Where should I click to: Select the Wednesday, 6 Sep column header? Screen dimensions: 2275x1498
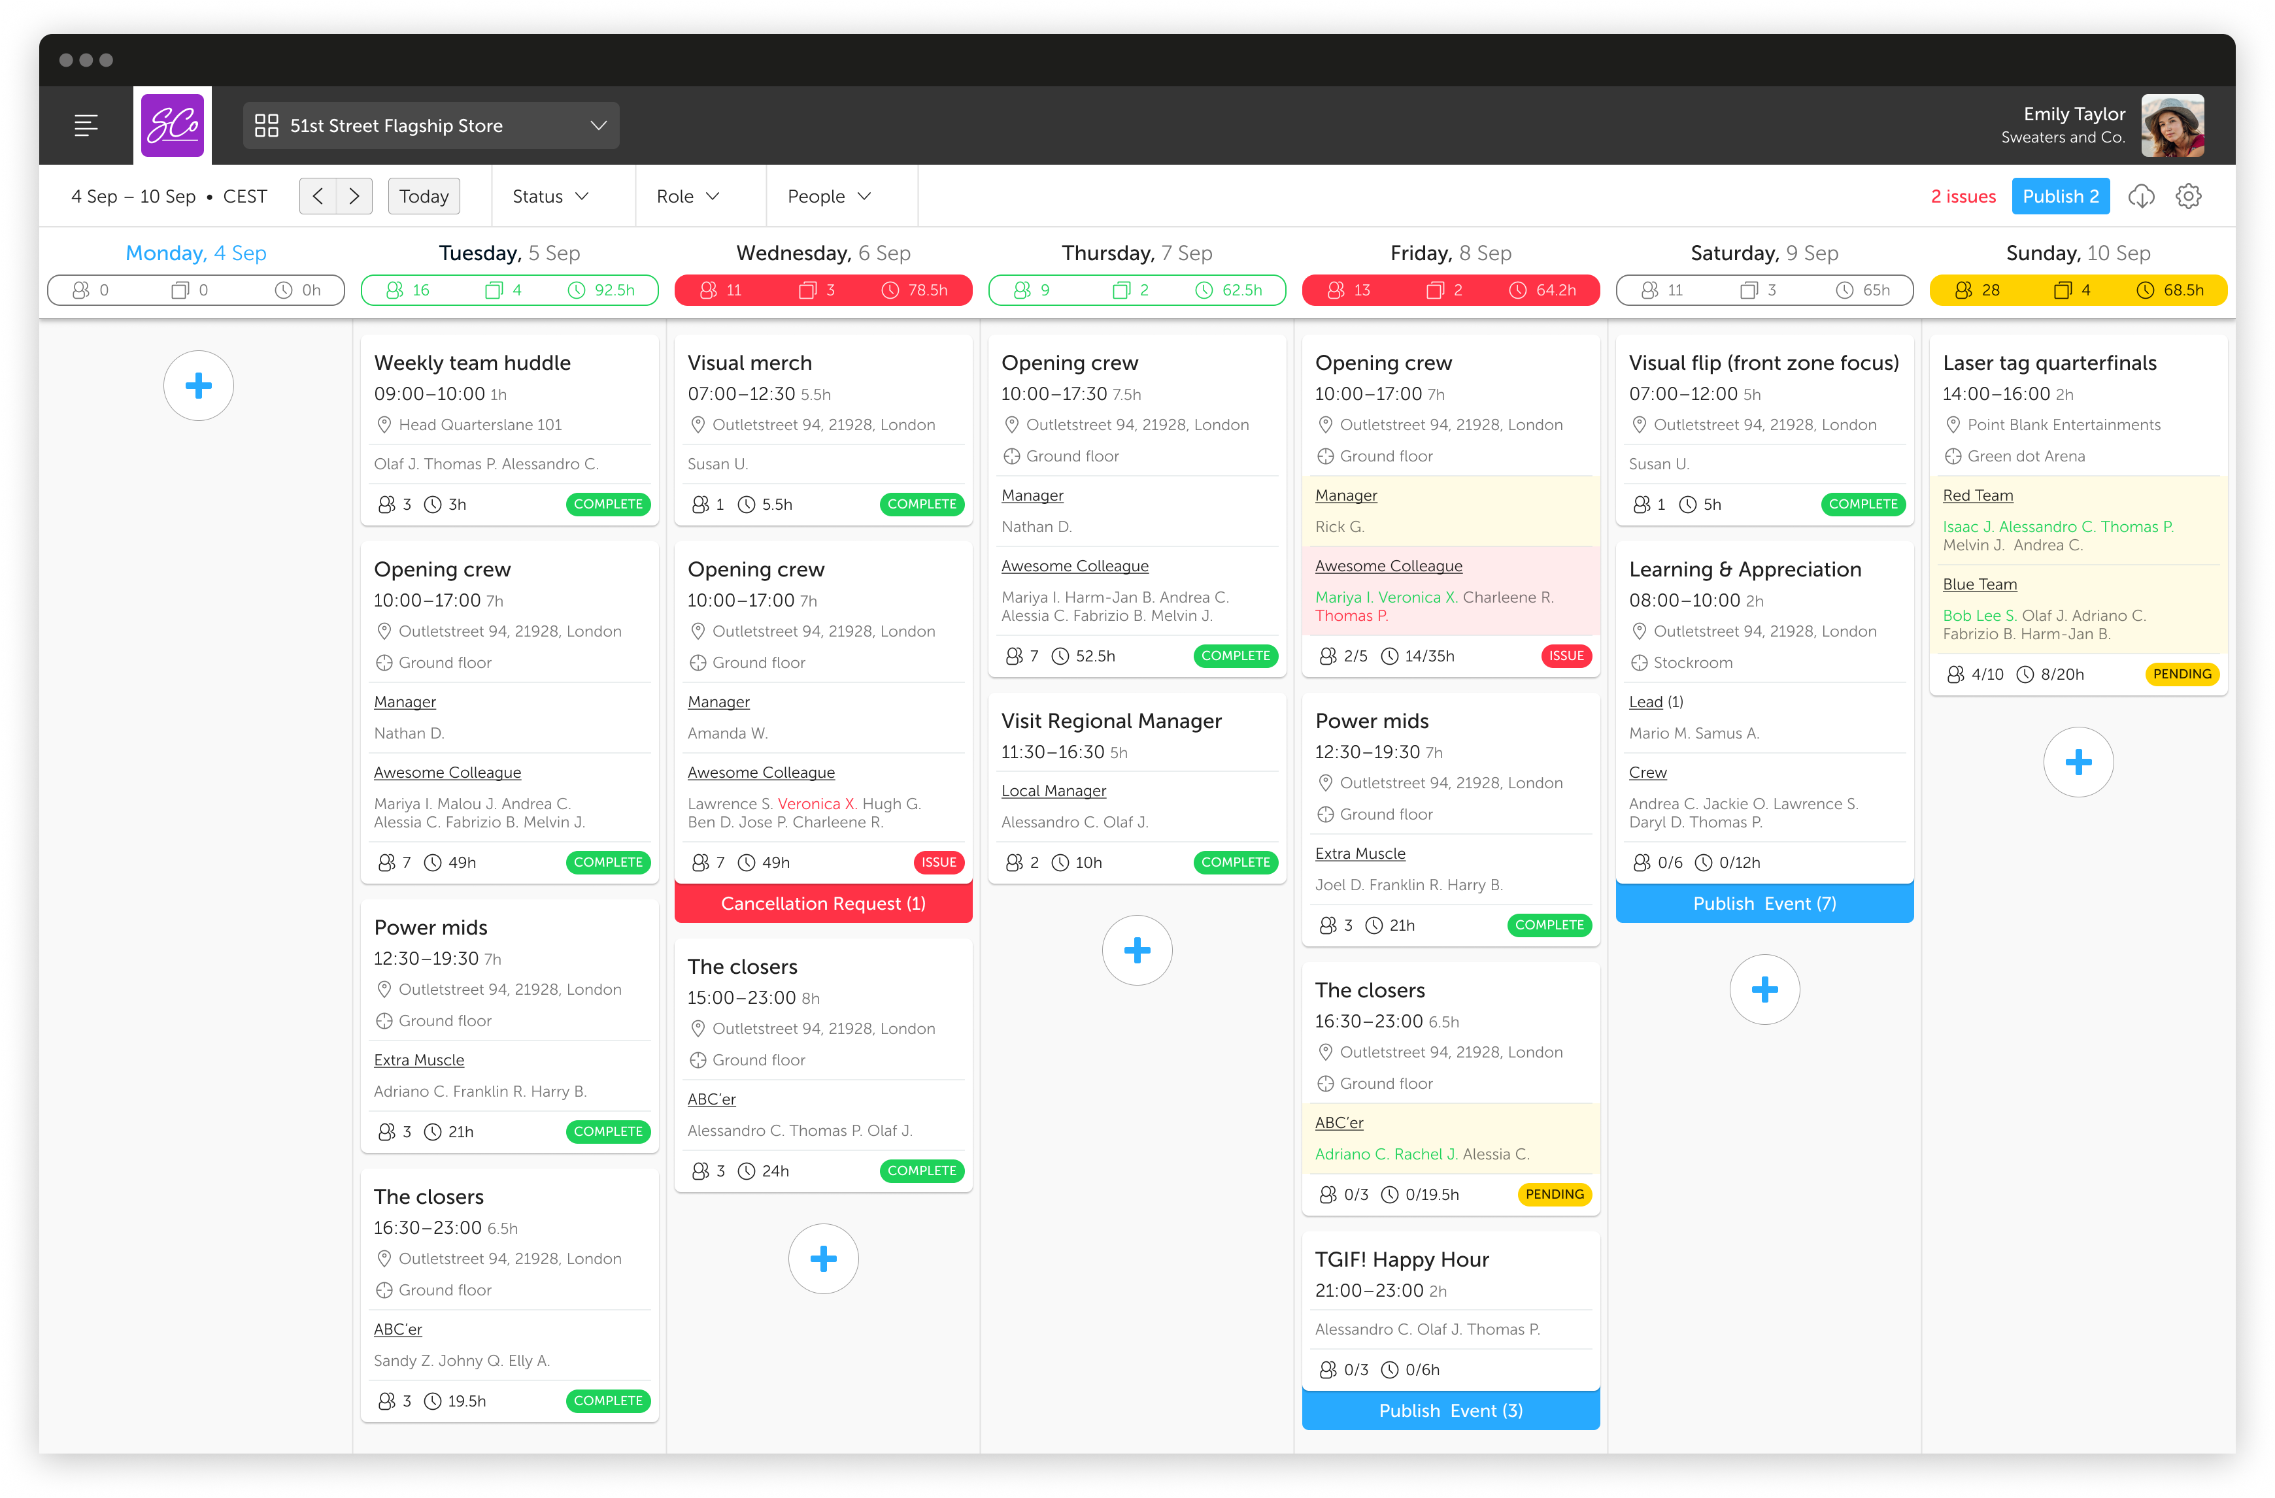tap(823, 253)
